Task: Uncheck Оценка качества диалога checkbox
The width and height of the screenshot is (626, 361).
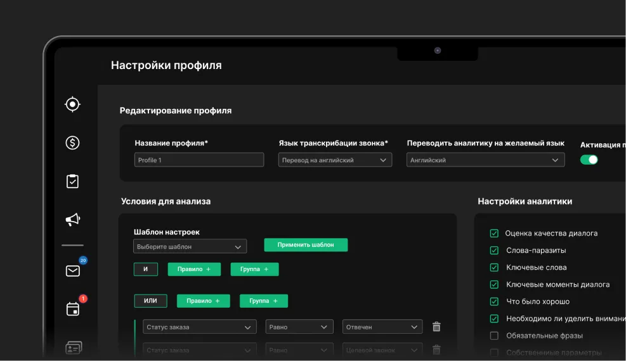Action: coord(494,233)
